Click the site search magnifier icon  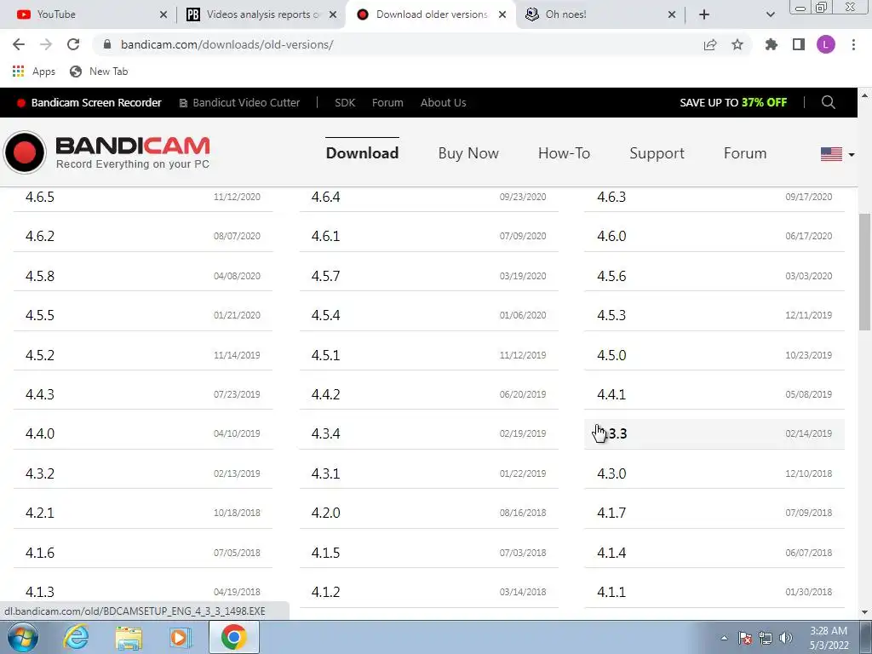[x=828, y=102]
